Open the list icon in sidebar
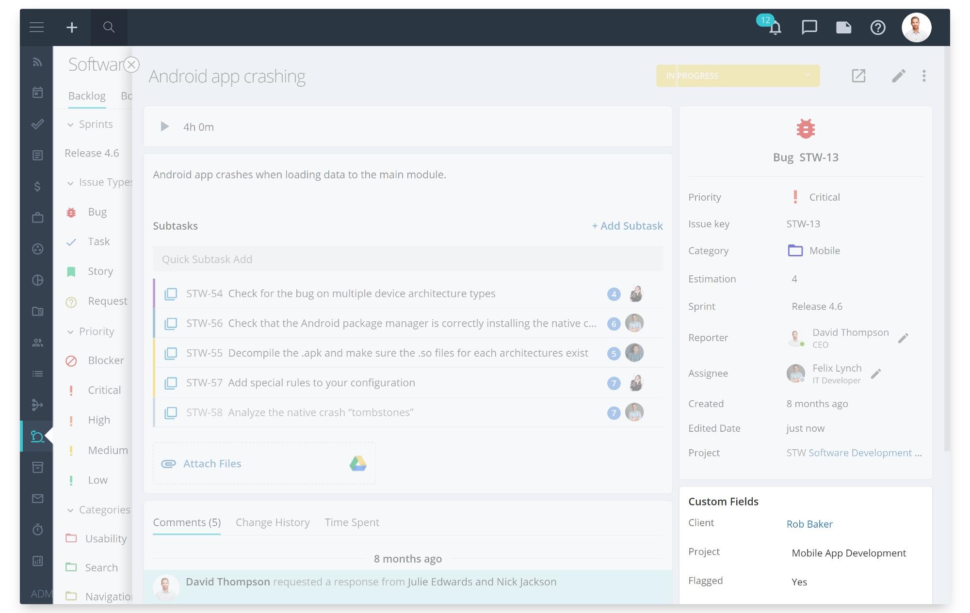The image size is (970, 613). 37,374
